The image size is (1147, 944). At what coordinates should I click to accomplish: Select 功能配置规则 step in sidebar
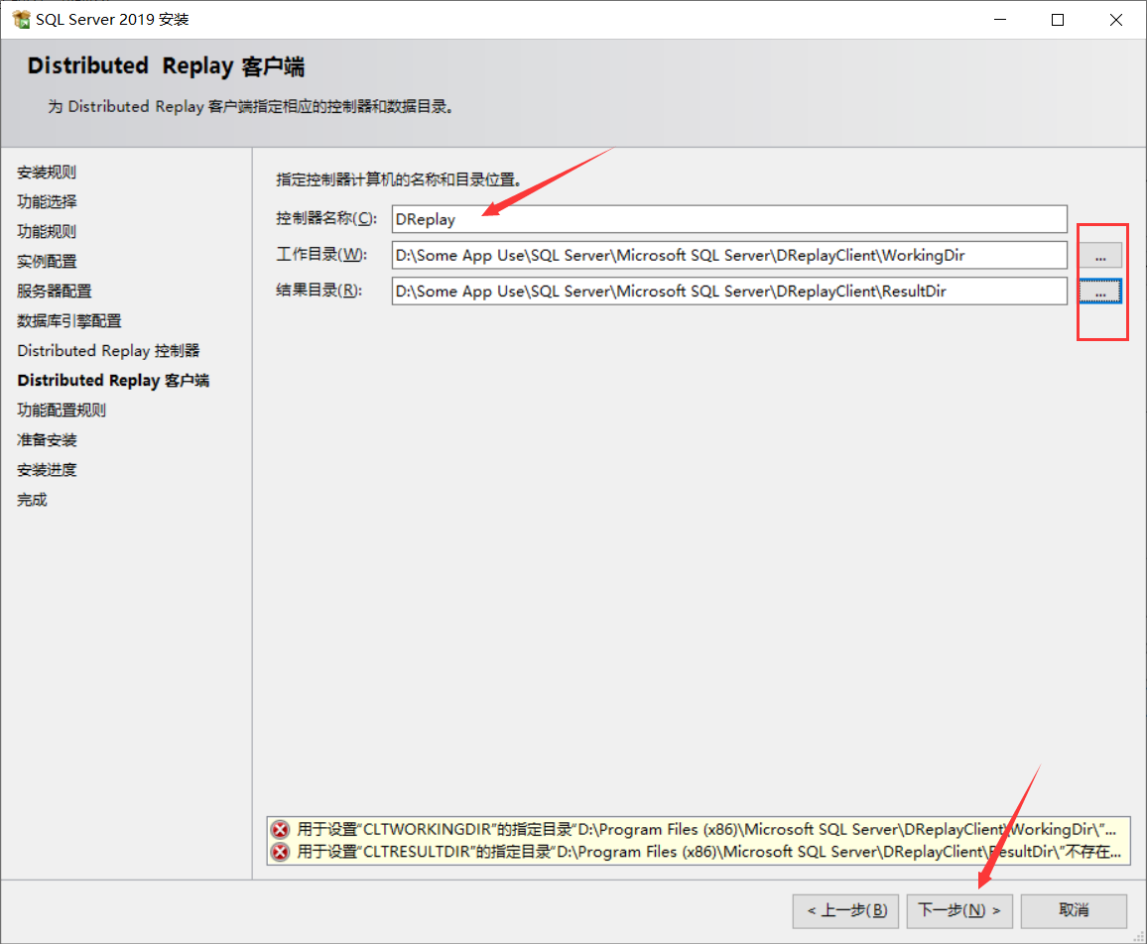(x=62, y=411)
